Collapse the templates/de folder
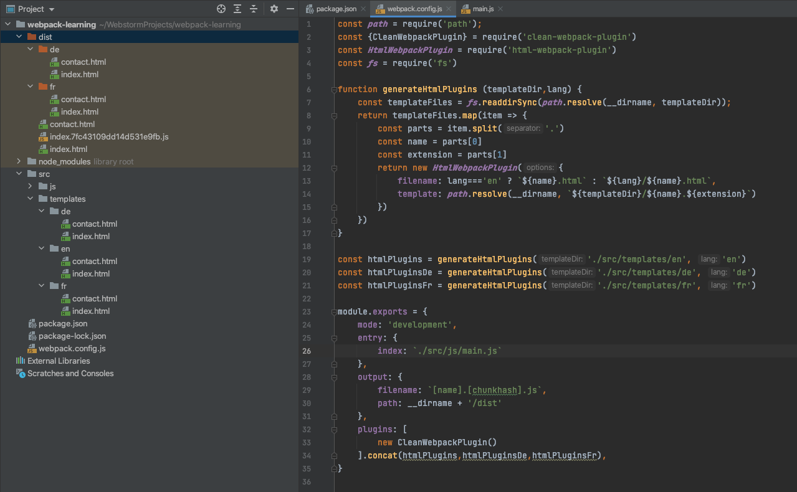The height and width of the screenshot is (492, 797). pos(42,212)
